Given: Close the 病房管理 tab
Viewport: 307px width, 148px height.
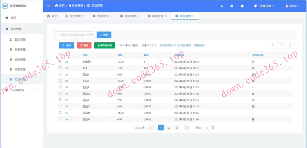Looking at the screenshot, I should coord(138,16).
